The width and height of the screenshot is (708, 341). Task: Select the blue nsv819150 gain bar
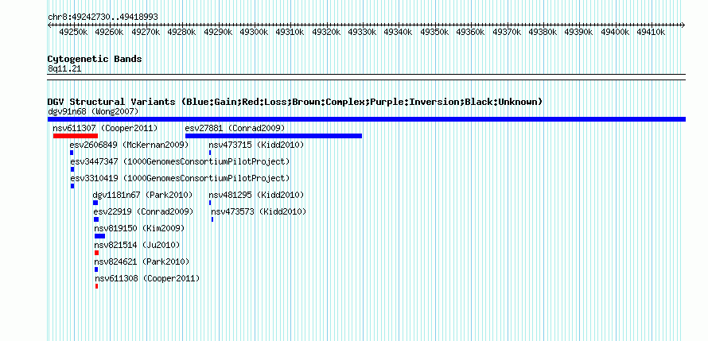point(99,236)
